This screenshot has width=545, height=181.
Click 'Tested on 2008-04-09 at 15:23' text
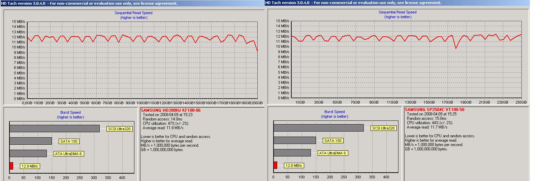168,115
